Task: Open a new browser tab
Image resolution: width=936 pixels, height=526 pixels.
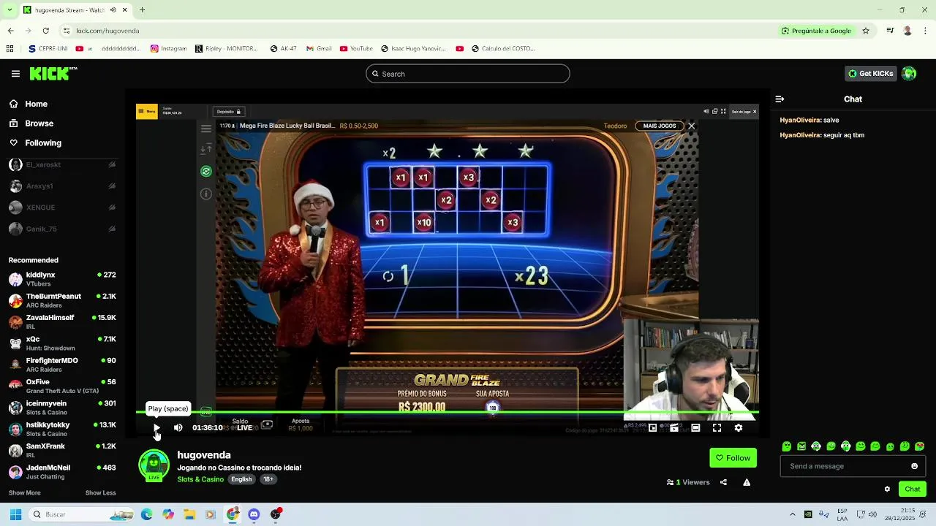Action: 143,10
